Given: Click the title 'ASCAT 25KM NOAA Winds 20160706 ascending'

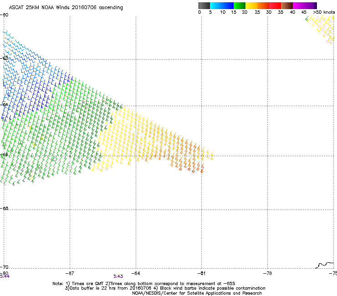Looking at the screenshot, I should click(66, 8).
